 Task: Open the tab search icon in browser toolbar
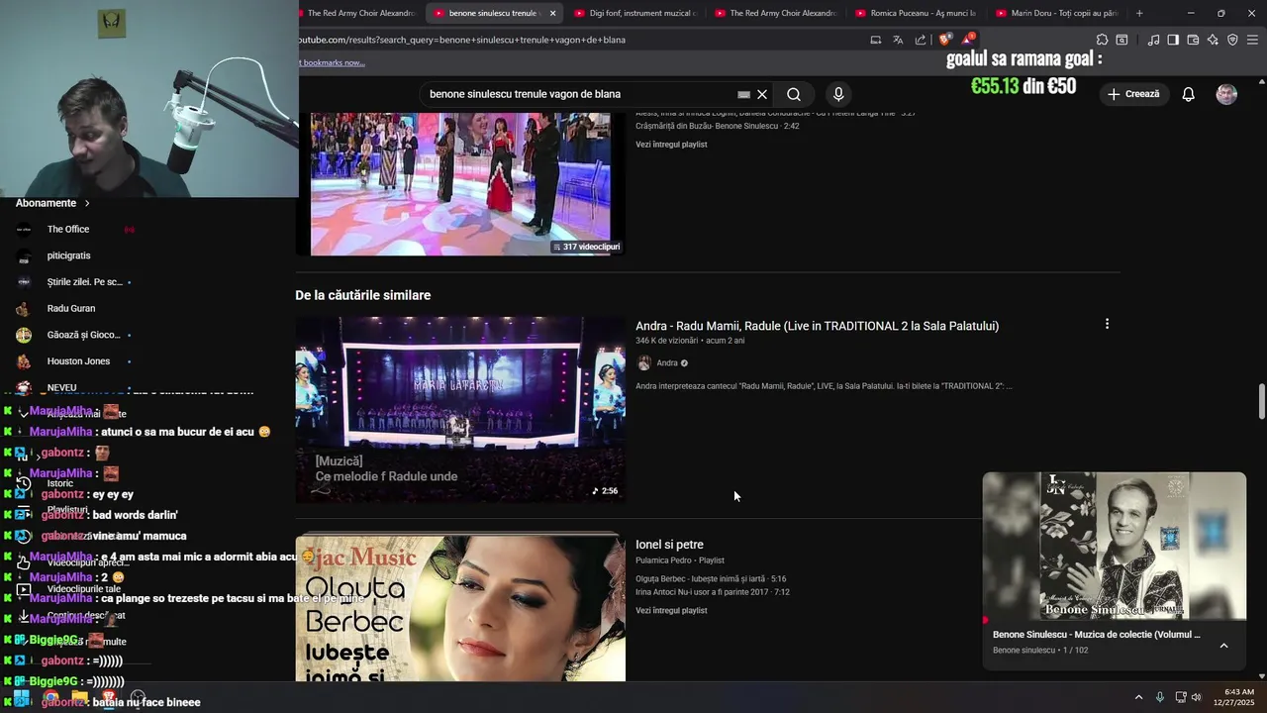tap(1121, 40)
